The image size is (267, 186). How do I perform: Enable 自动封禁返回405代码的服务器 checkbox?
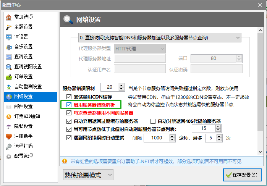pos(153,121)
